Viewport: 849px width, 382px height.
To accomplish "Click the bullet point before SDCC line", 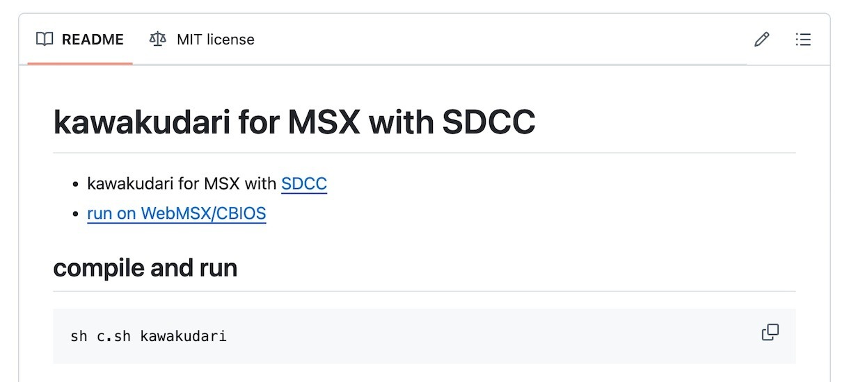I will pyautogui.click(x=76, y=185).
